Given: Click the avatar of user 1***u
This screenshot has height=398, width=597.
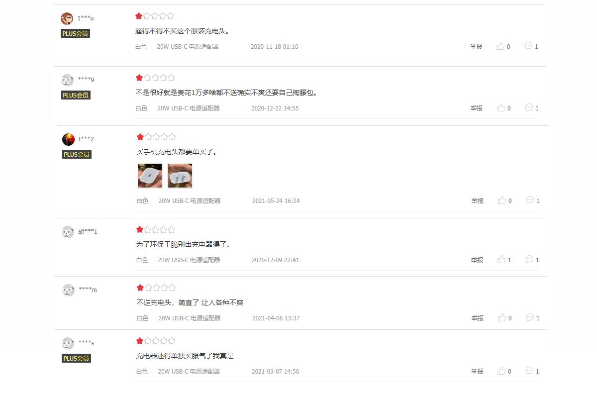Looking at the screenshot, I should pos(67,18).
